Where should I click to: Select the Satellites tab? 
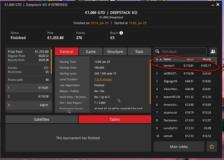[42, 119]
